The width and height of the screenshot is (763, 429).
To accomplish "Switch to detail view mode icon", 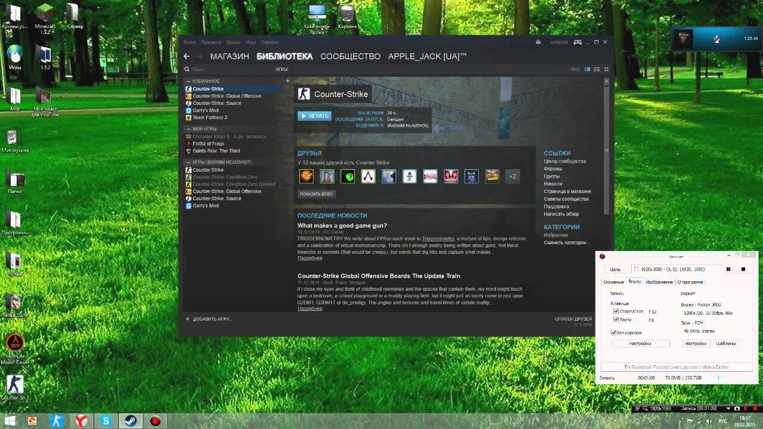I will pos(587,69).
